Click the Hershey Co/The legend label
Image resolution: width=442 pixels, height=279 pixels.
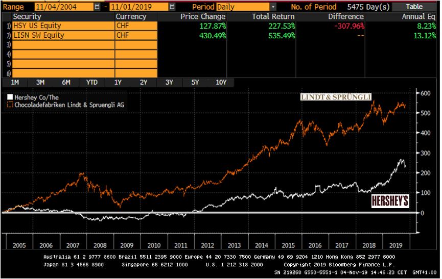37,97
